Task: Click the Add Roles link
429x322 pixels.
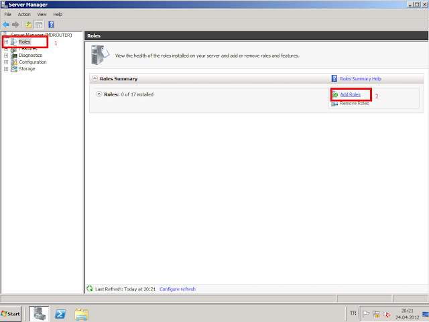Action: pyautogui.click(x=350, y=94)
